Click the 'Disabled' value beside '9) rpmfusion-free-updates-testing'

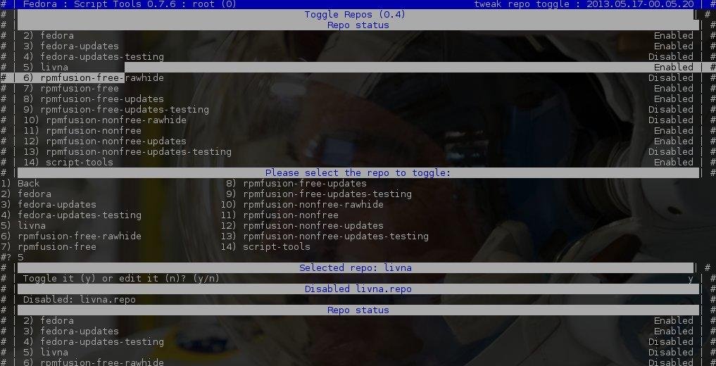(x=671, y=110)
